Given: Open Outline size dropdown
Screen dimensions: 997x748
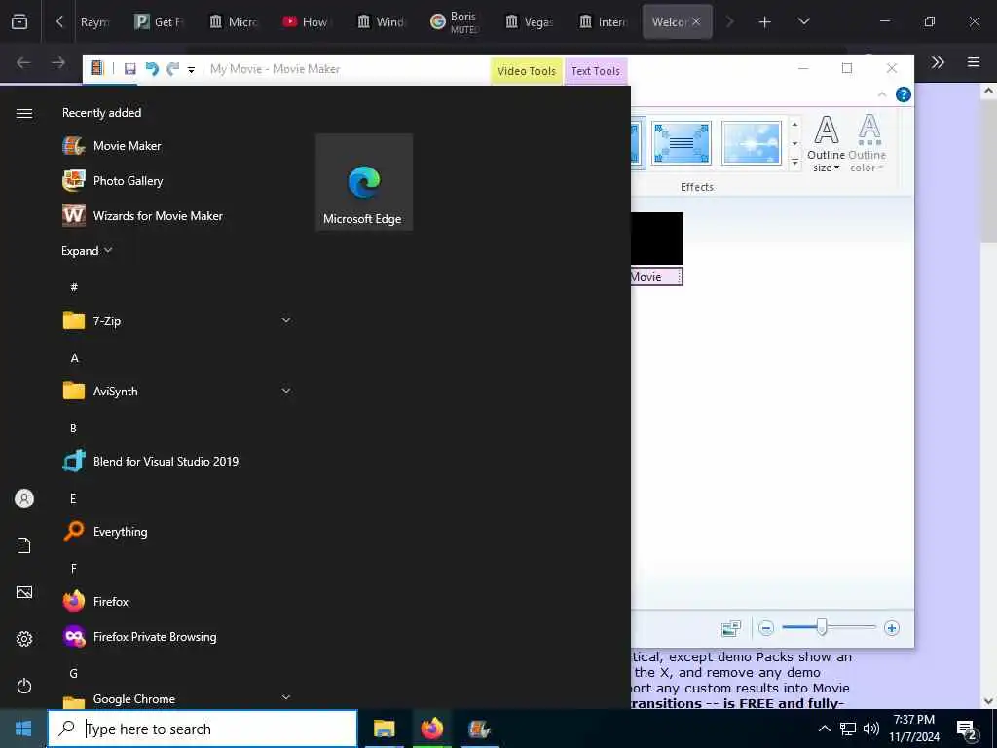Looking at the screenshot, I should click(826, 144).
